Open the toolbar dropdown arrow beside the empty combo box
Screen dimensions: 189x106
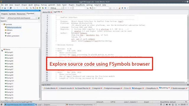(85, 8)
